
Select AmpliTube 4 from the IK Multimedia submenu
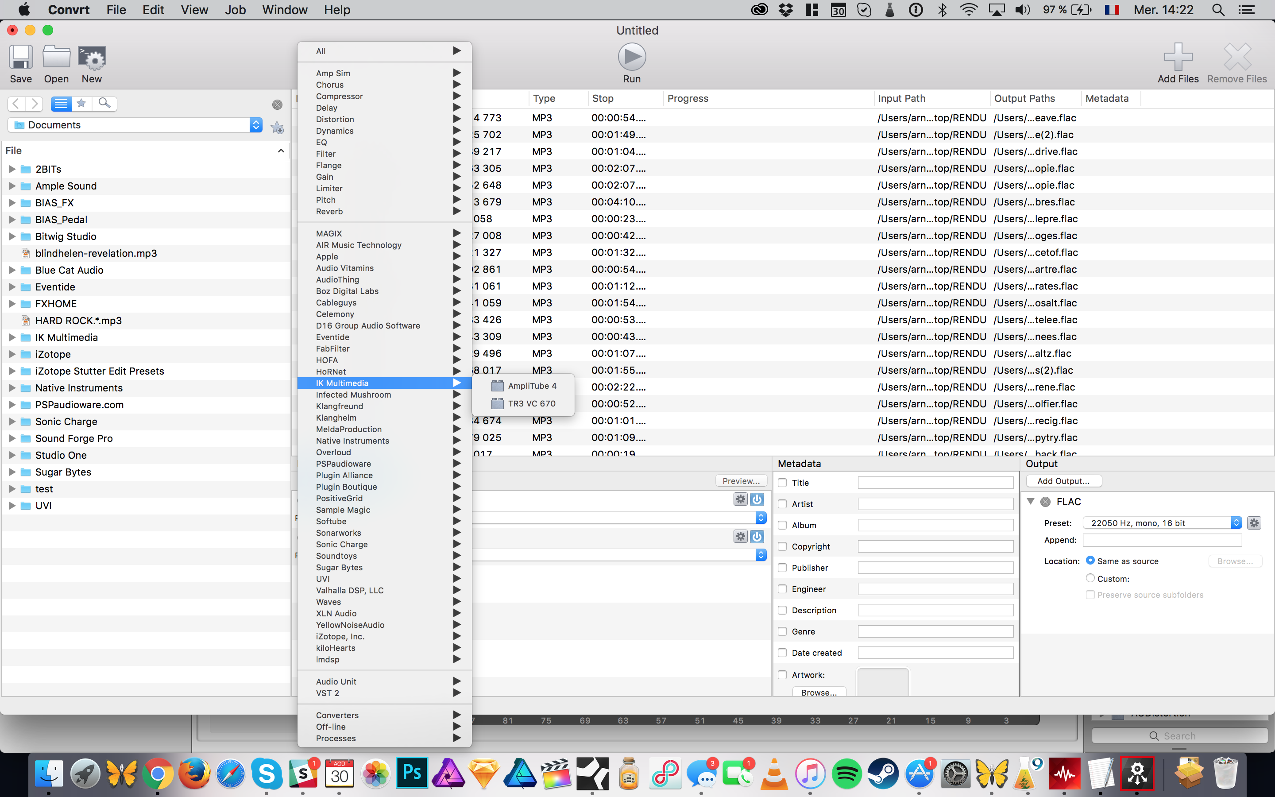tap(532, 385)
